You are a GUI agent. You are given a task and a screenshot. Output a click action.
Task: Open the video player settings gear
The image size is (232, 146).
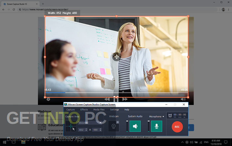point(48,99)
